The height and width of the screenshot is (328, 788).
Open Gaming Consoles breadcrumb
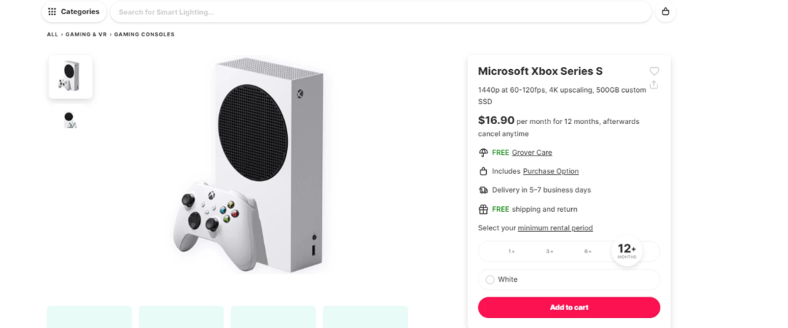click(144, 34)
